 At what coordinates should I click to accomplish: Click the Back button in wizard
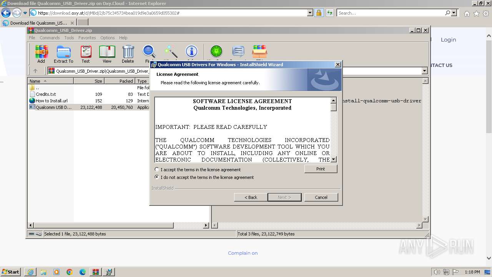(x=251, y=197)
